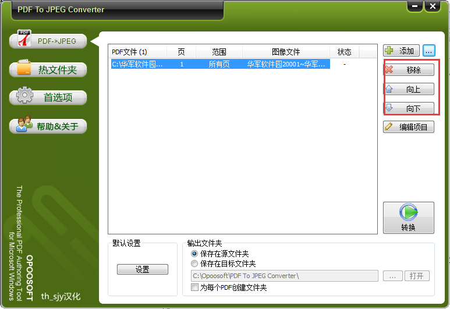Open 编辑项目 edit item dialog
The width and height of the screenshot is (450, 309).
[x=409, y=127]
